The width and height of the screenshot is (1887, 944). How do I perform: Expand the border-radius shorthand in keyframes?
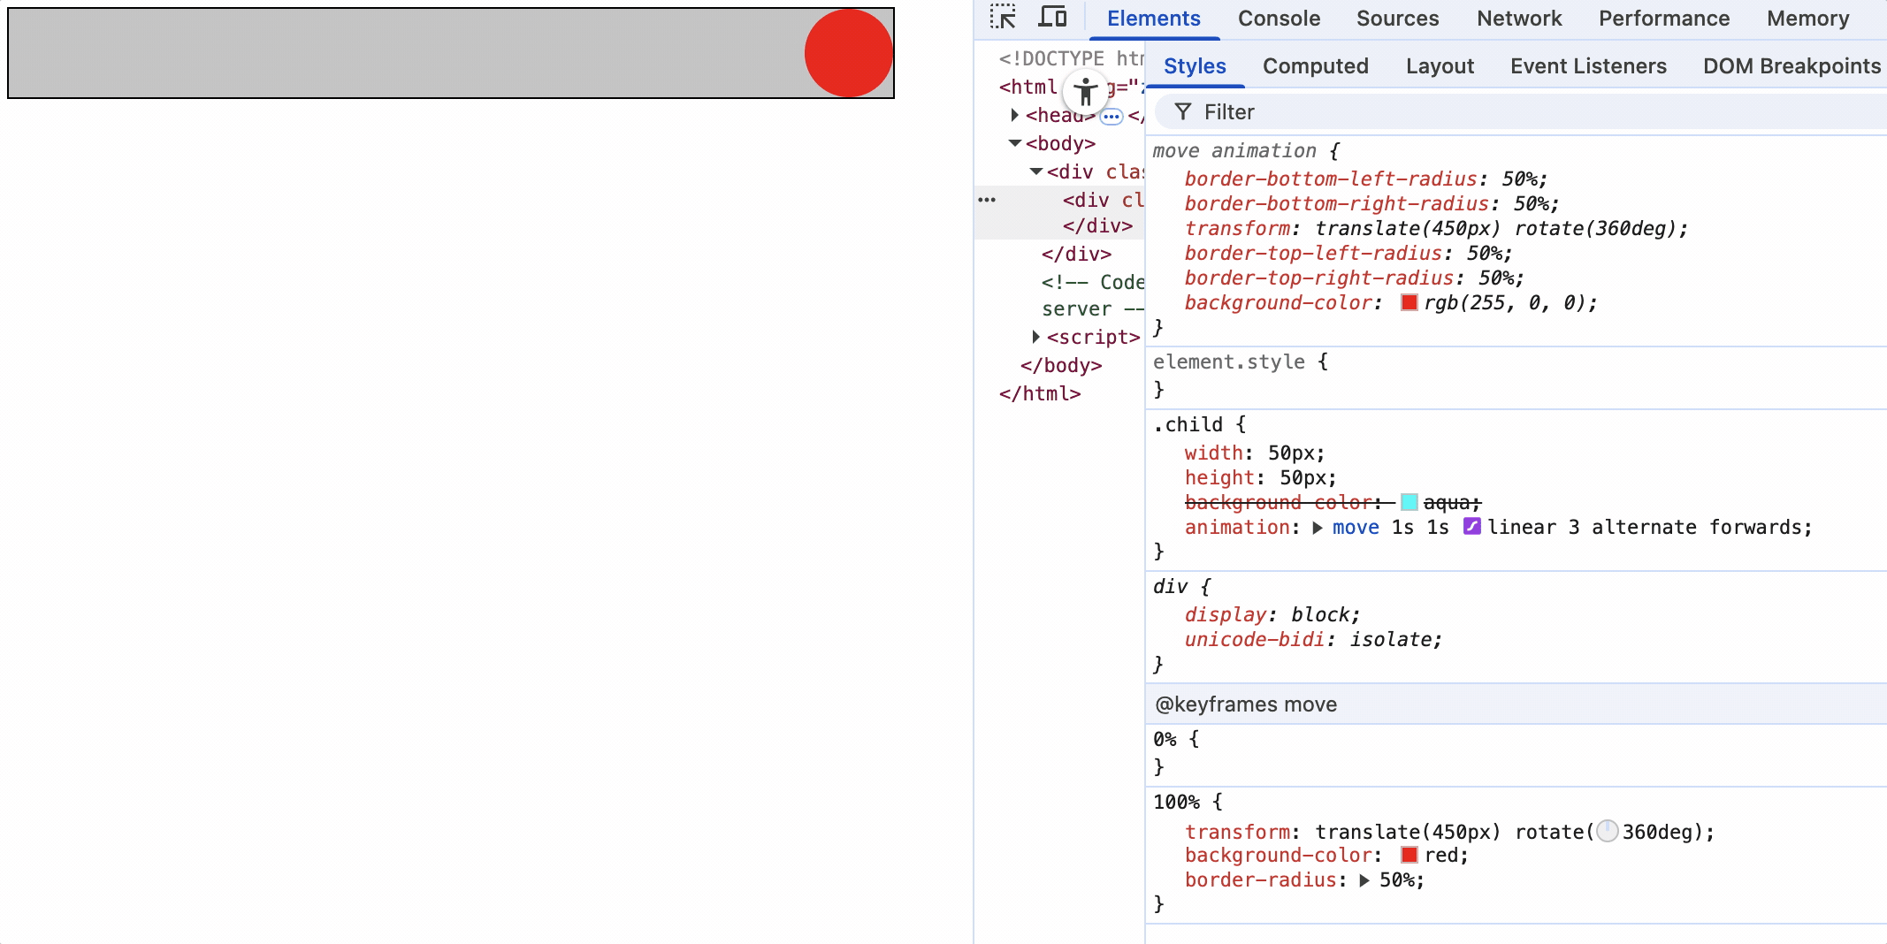[1364, 880]
